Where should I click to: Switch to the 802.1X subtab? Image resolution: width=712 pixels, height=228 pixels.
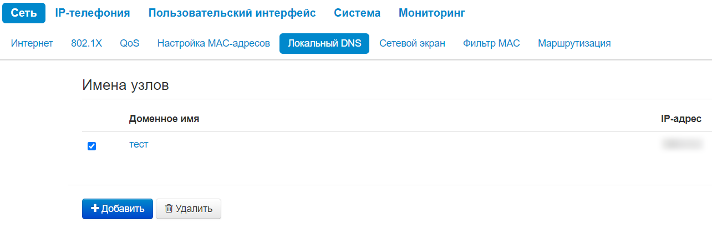point(87,43)
